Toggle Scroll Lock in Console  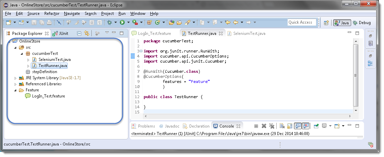click(290, 126)
